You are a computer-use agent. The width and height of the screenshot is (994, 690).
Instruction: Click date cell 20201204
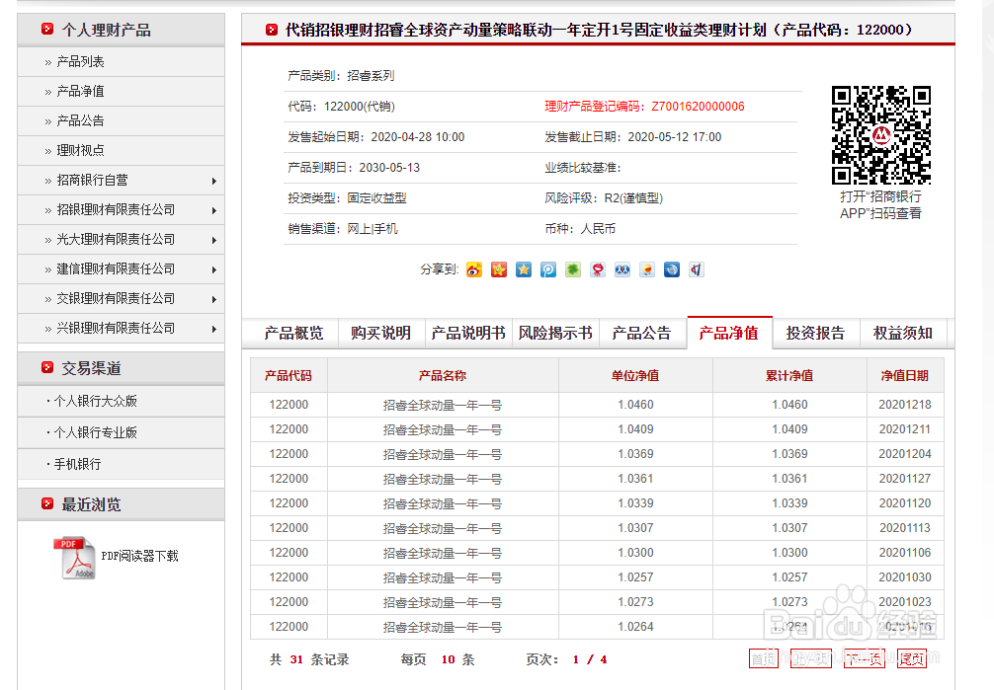(905, 454)
